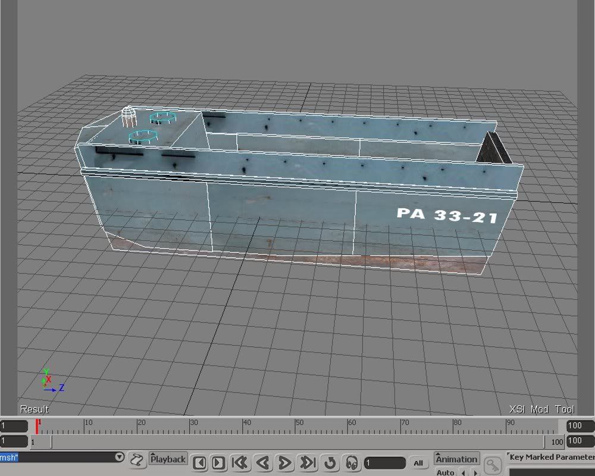Toggle Auto key mode
Viewport: 595px width, 476px height.
pos(444,472)
